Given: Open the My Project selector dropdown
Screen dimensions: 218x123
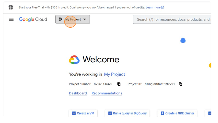Looking at the screenshot, I should pyautogui.click(x=72, y=19).
